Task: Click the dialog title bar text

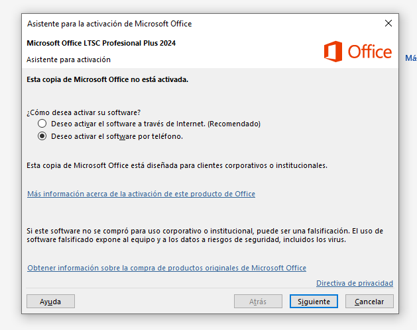Action: (109, 24)
